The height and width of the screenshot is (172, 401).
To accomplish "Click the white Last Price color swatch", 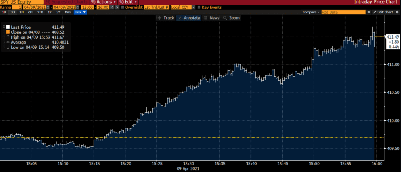I will (x=8, y=27).
